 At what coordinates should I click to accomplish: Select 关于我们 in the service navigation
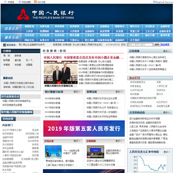[x=135, y=40]
